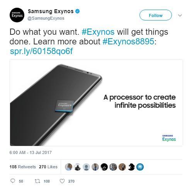This screenshot has height=193, width=192.
Task: Open the Exynos processor promo image
Action: tap(96, 103)
